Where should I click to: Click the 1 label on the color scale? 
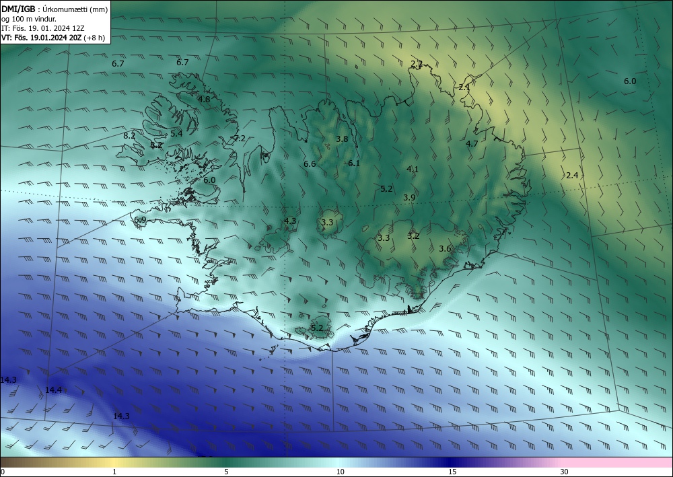(114, 472)
